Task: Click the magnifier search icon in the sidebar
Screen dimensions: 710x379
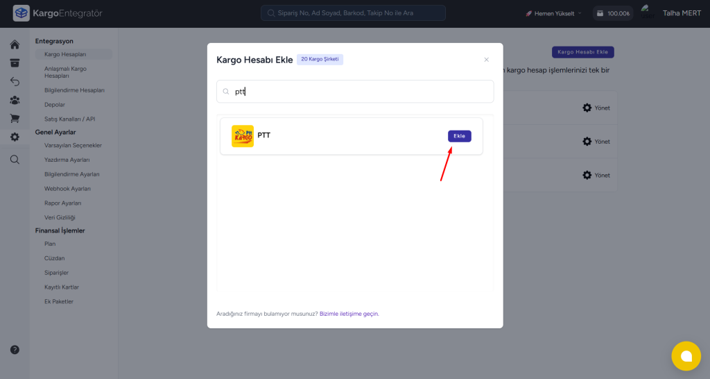Action: pyautogui.click(x=15, y=160)
